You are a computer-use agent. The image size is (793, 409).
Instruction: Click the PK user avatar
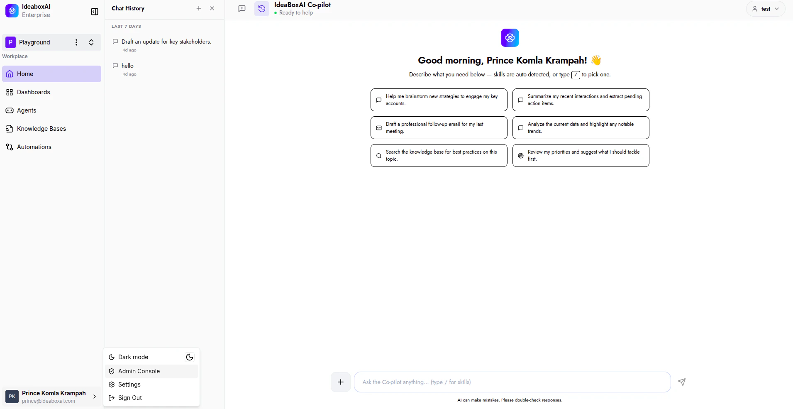pyautogui.click(x=12, y=397)
